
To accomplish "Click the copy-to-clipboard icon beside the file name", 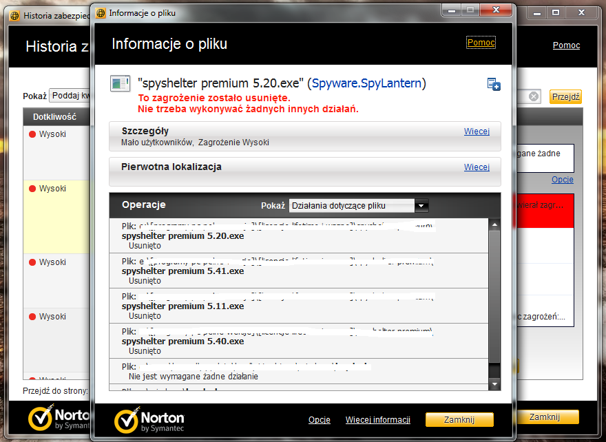I will click(494, 84).
